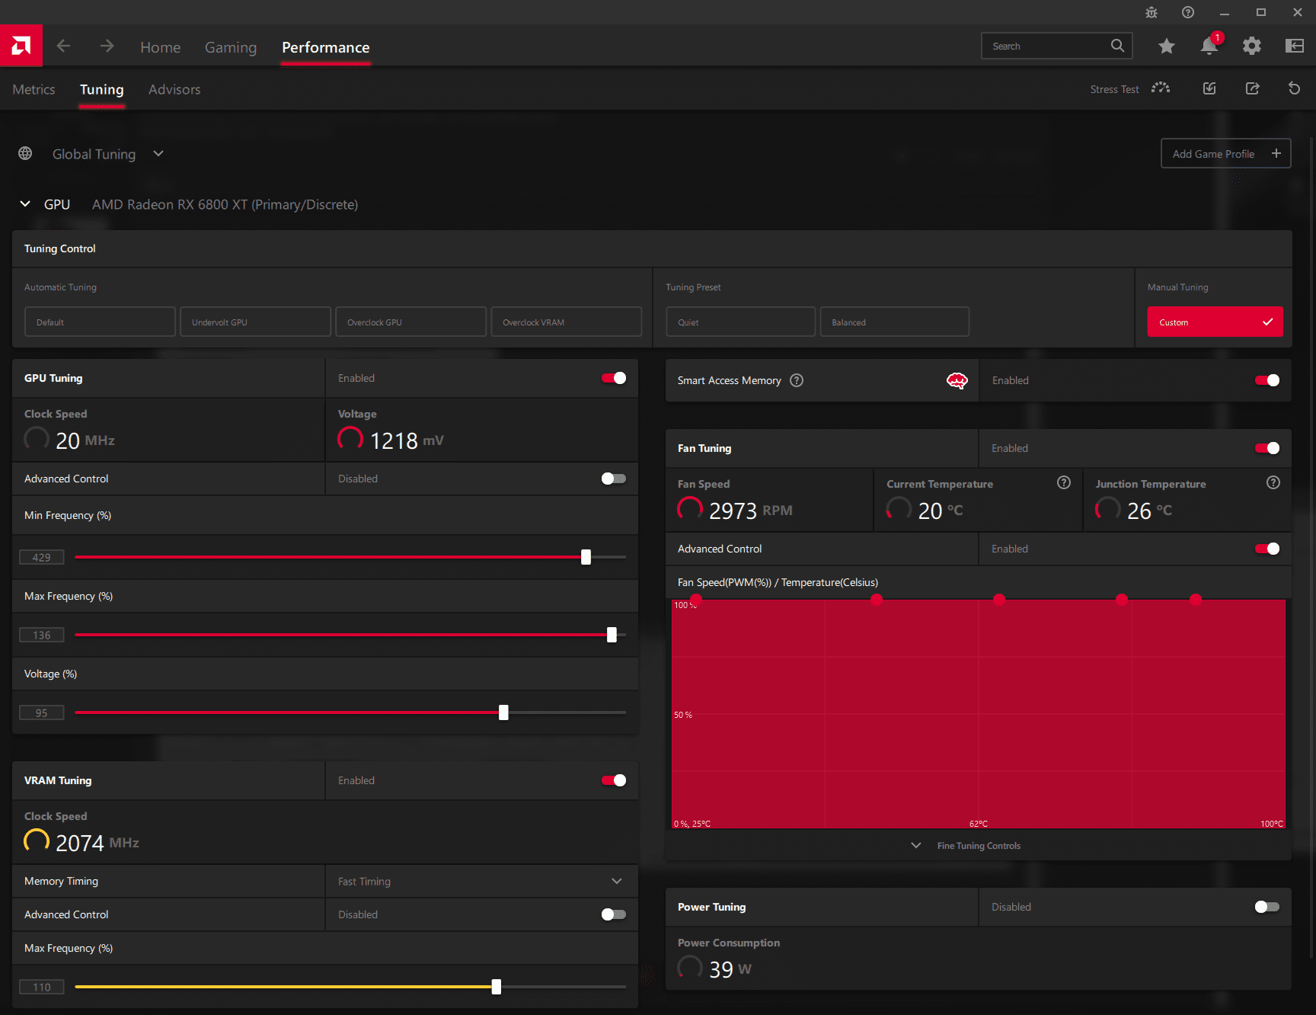This screenshot has width=1316, height=1015.
Task: Select Overclock VRAM option
Action: click(567, 322)
